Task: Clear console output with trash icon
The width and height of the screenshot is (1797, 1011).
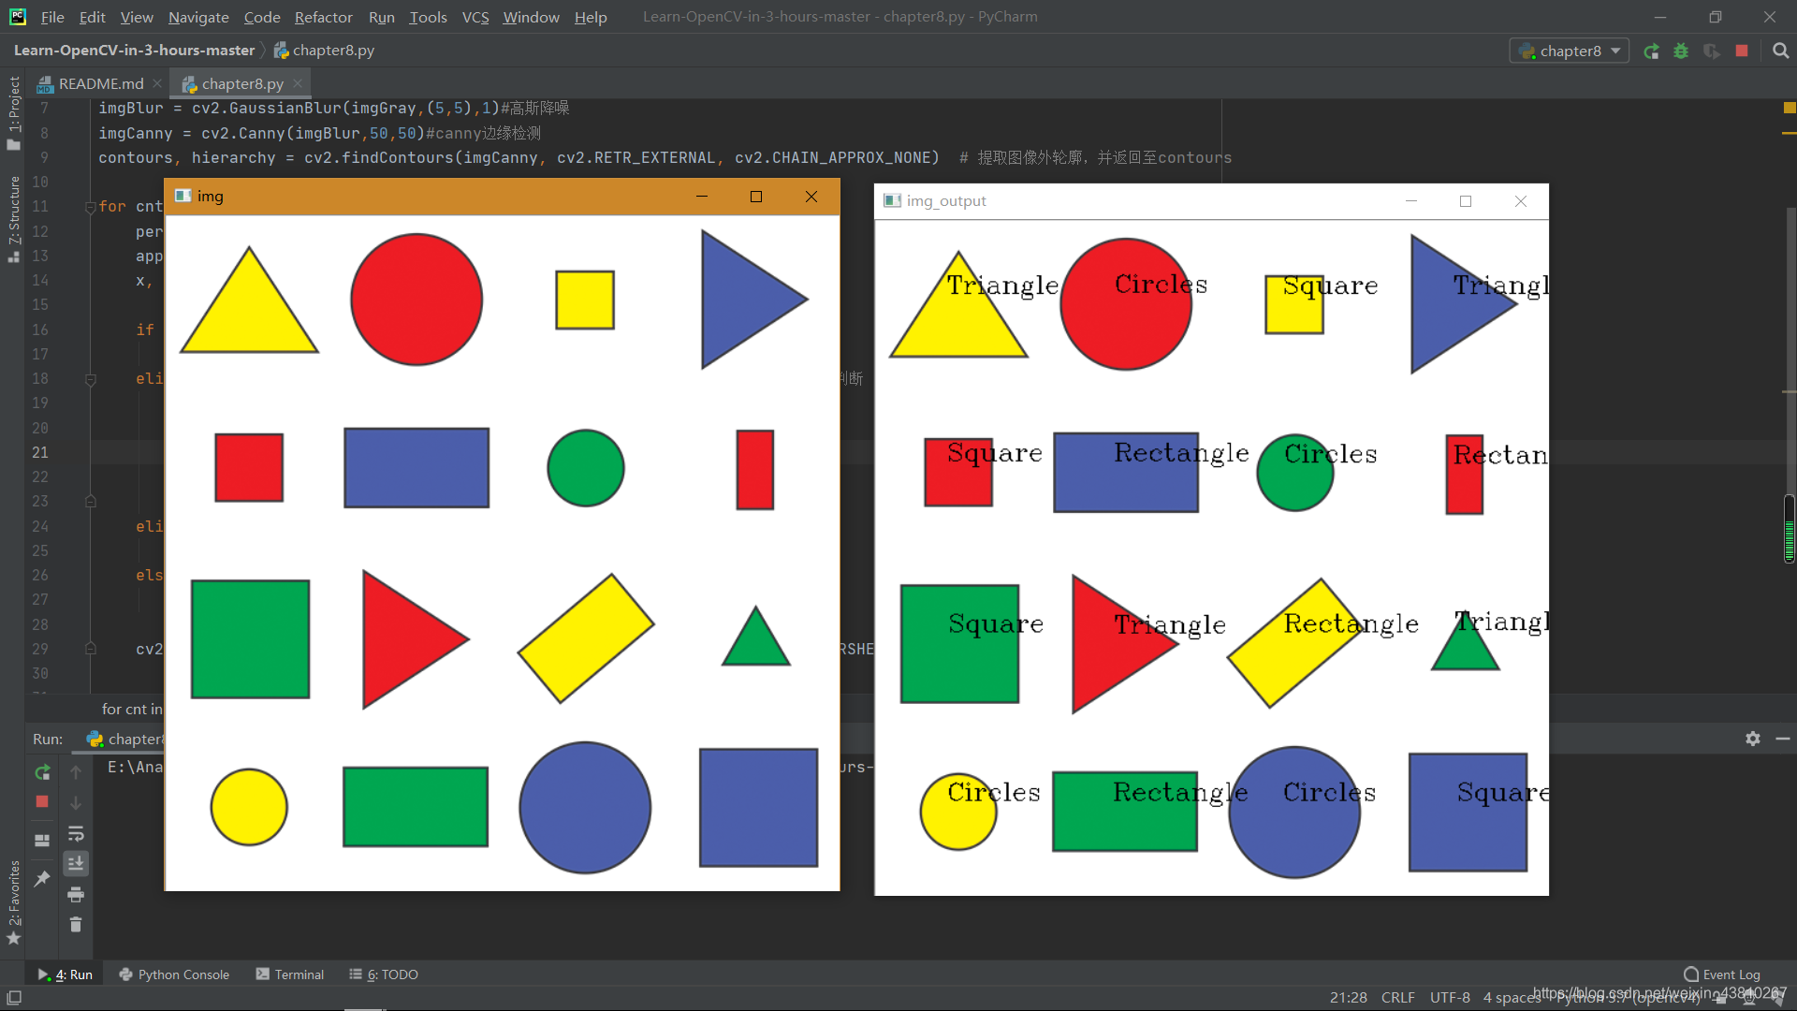Action: click(x=76, y=925)
